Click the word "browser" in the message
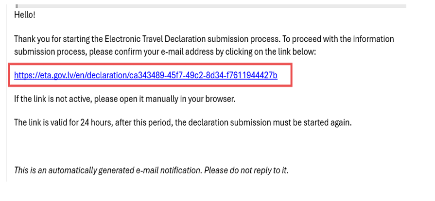The width and height of the screenshot is (435, 201). (x=220, y=99)
